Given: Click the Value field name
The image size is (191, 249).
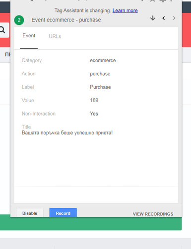Looking at the screenshot, I should (28, 100).
